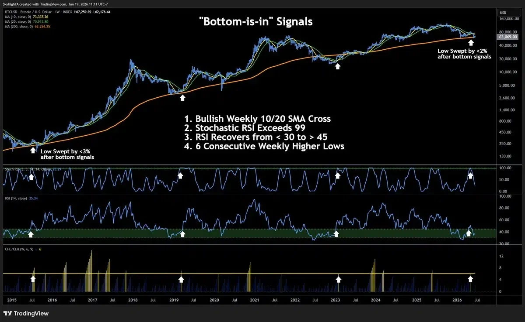Click the 2017 label on time axis
The width and height of the screenshot is (525, 322).
click(x=92, y=300)
